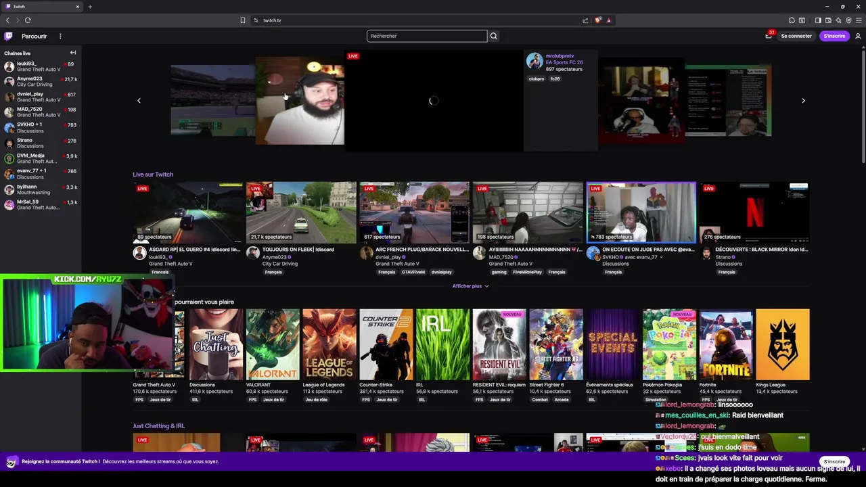Viewport: 866px width, 487px height.
Task: Click Anyme023 avatar under second stream
Action: 253,253
